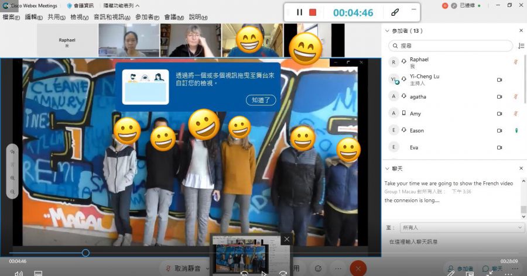Open the 檢視 menu
Screen dimensions: 527x276
[x=79, y=17]
